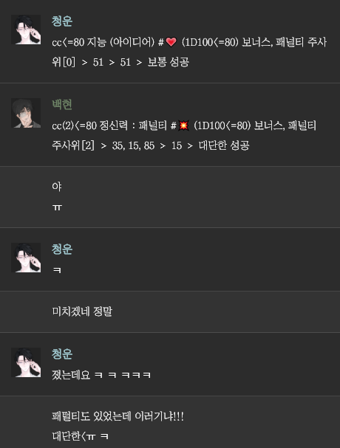Click 청운's avatar beside the ㅋ message
Image resolution: width=340 pixels, height=448 pixels.
coord(26,258)
